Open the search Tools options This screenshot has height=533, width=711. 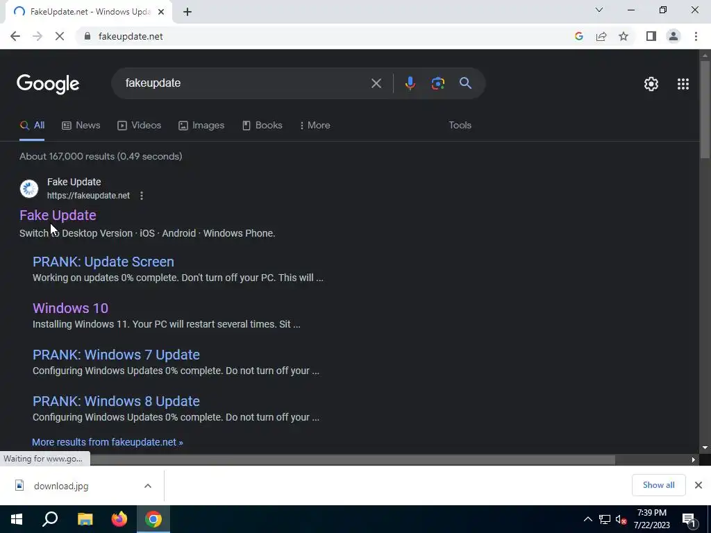pyautogui.click(x=460, y=126)
